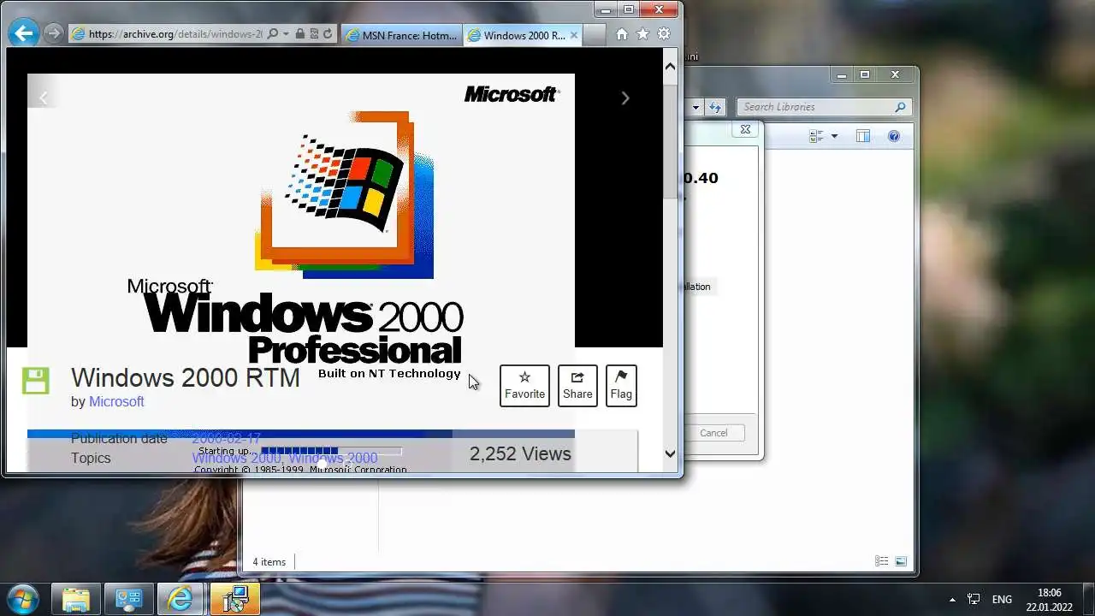Click the search magnifier in the address bar
This screenshot has height=616, width=1095.
[x=272, y=34]
